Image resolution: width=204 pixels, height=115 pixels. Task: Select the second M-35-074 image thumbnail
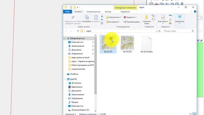[127, 44]
